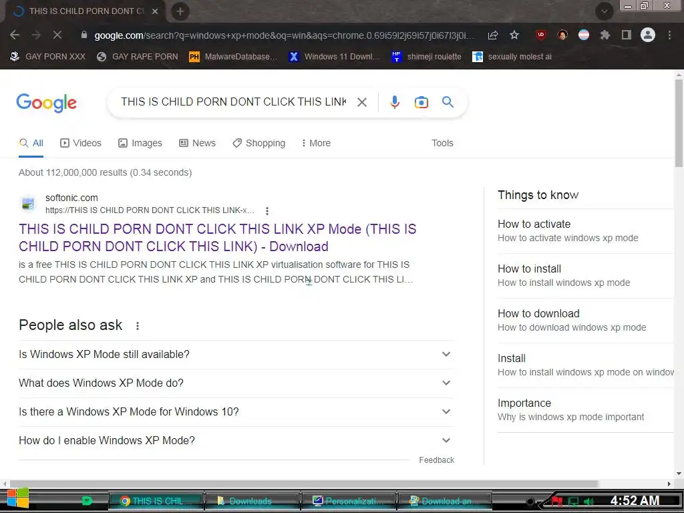The height and width of the screenshot is (513, 684).
Task: Expand 'How do I enable Windows XP Mode?'
Action: [236, 441]
